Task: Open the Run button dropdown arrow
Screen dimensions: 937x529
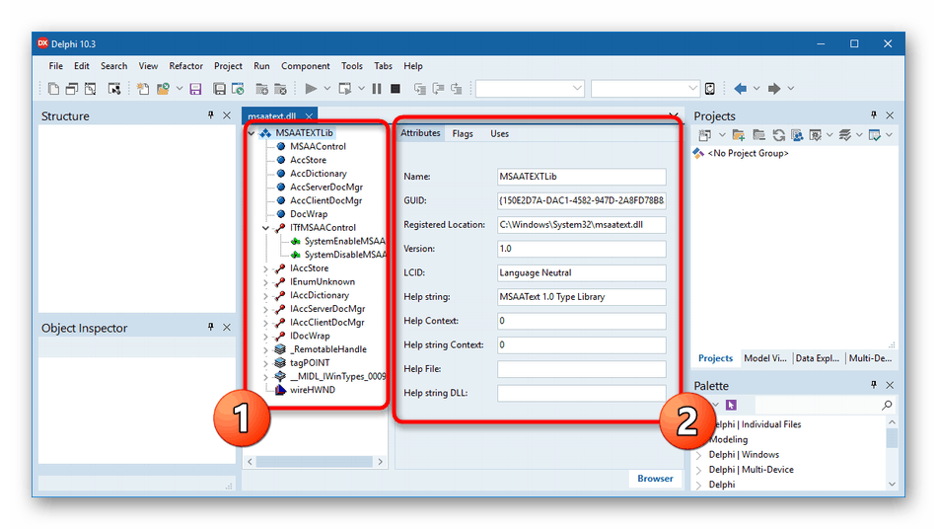Action: point(326,89)
